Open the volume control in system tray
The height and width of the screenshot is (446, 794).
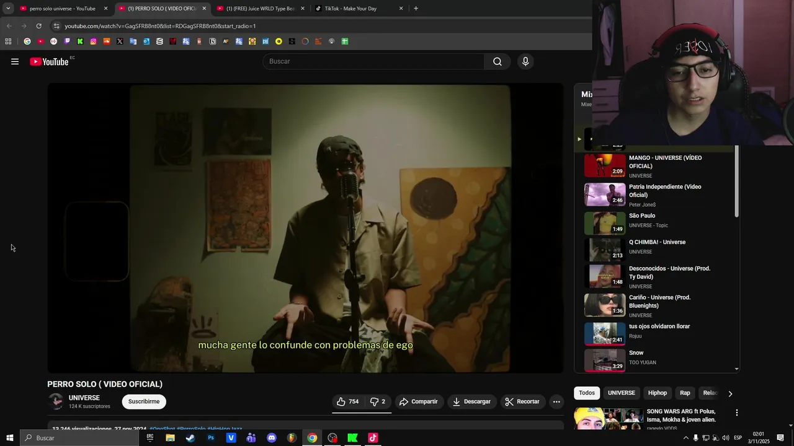pos(726,438)
